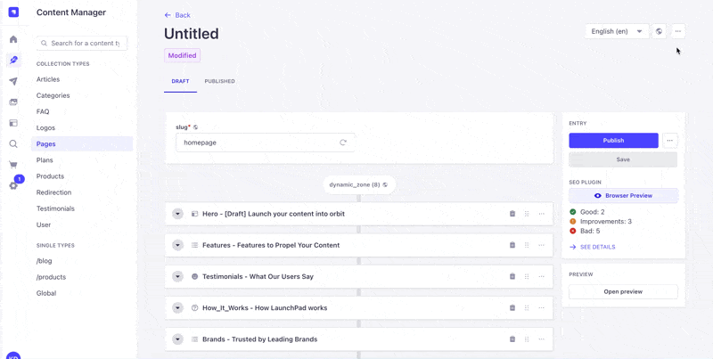Viewport: 713px width, 359px height.
Task: Click the Publish button
Action: point(613,141)
